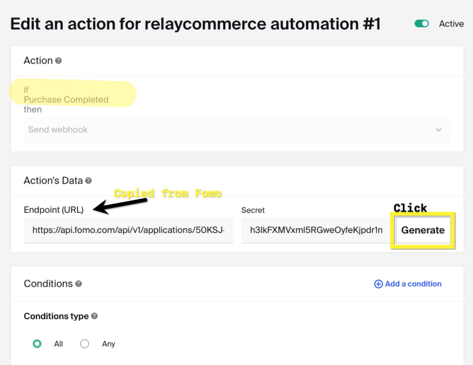Expand the action dropdown chevron

point(438,130)
